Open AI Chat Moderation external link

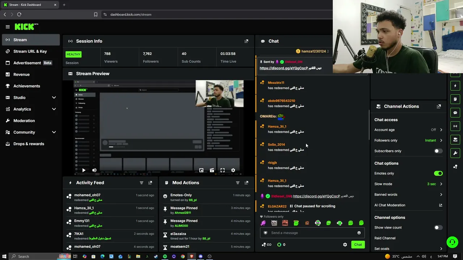(x=441, y=205)
